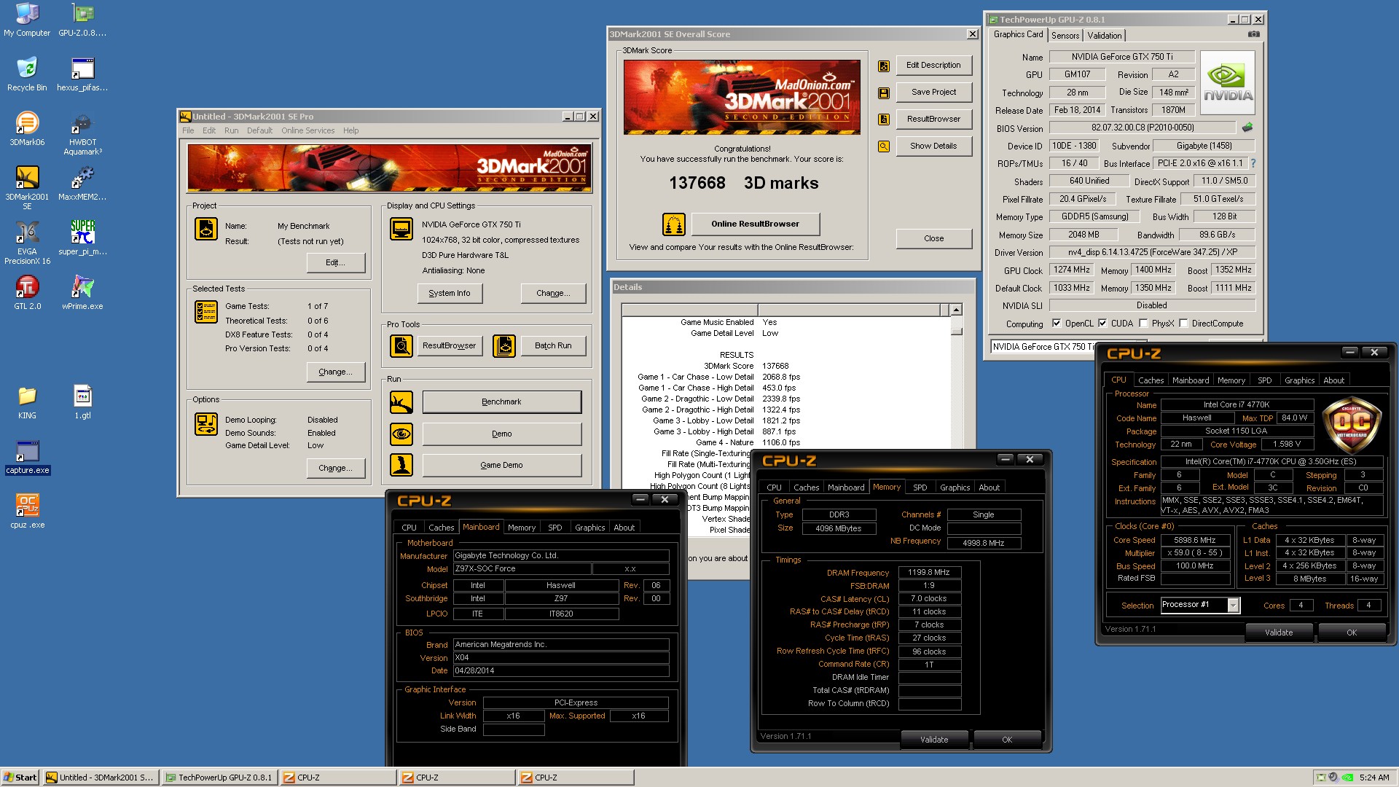The width and height of the screenshot is (1399, 787).
Task: Click the Edit button in Project section
Action: (335, 262)
